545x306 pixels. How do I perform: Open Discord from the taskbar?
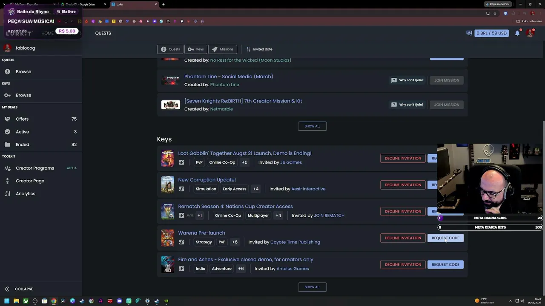[119, 301]
